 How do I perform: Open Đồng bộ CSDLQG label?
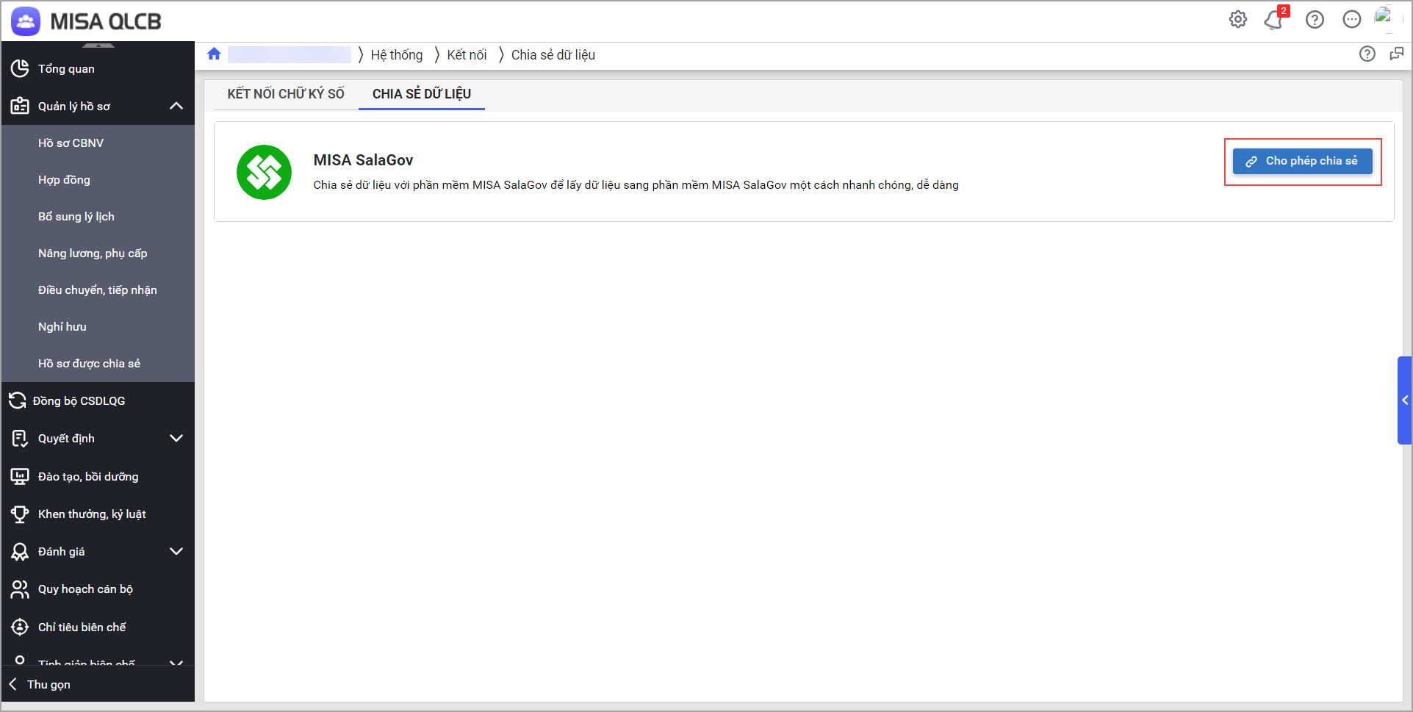(79, 401)
